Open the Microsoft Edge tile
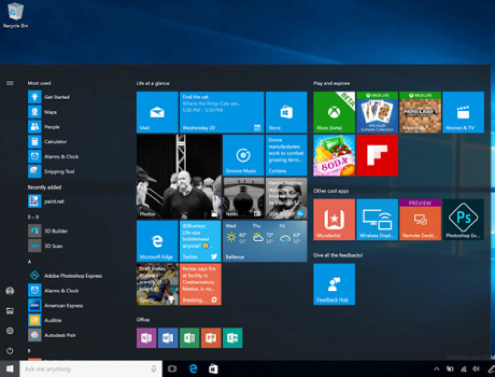 (x=157, y=241)
